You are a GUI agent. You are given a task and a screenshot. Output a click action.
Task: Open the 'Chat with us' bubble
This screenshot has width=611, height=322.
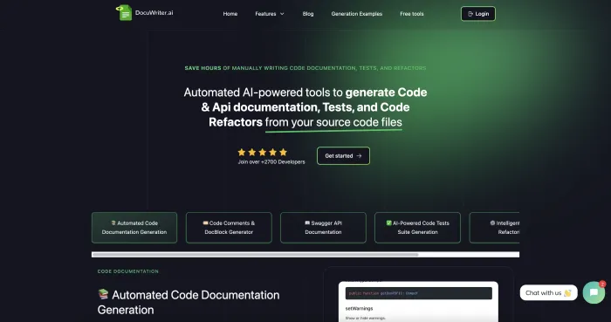548,293
